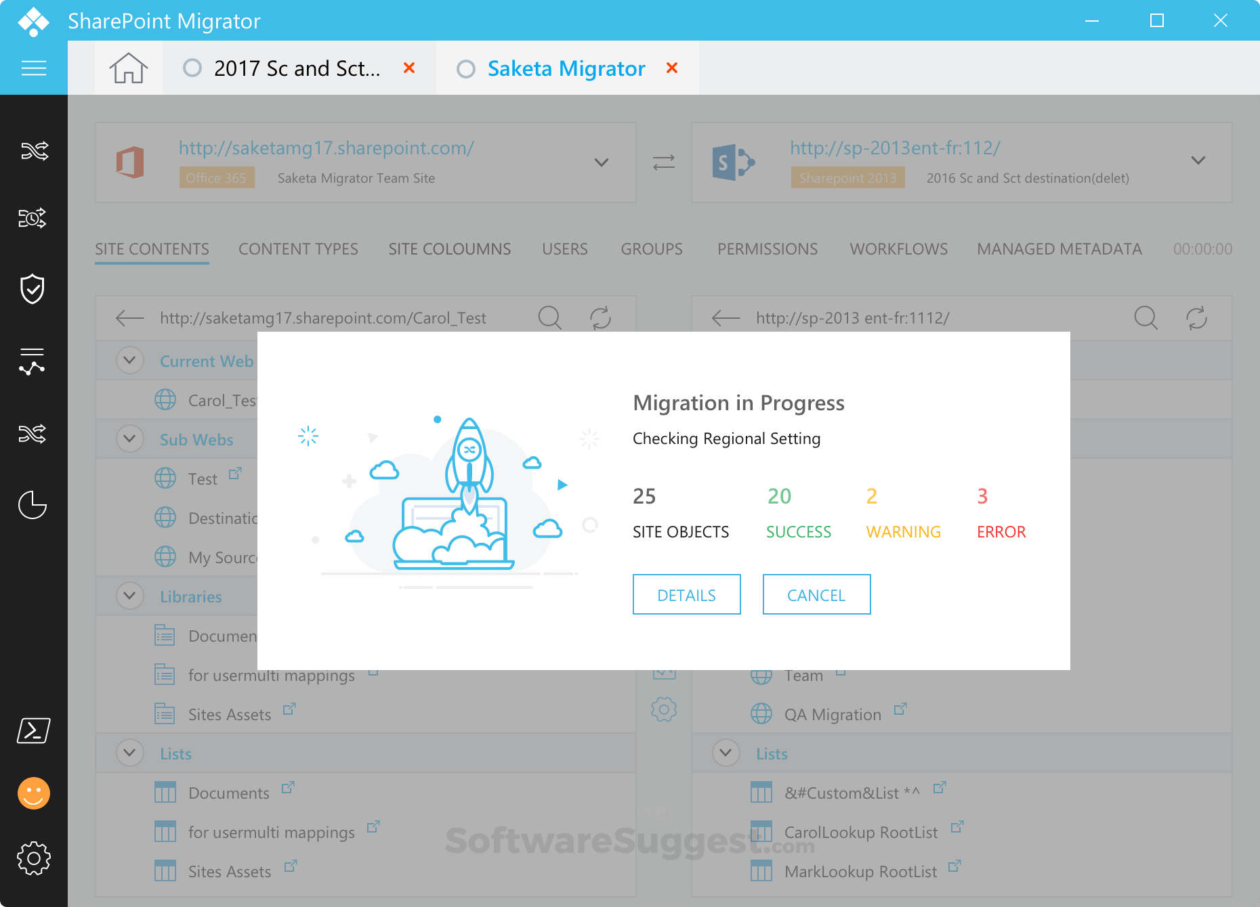This screenshot has width=1260, height=907.
Task: Click the search icon beside the source URL
Action: pyautogui.click(x=550, y=317)
